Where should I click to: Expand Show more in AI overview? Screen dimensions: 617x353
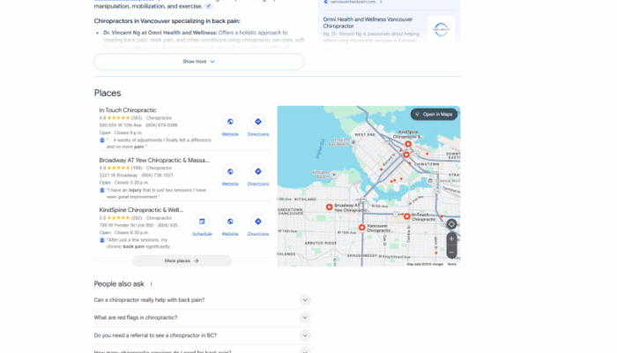(199, 62)
